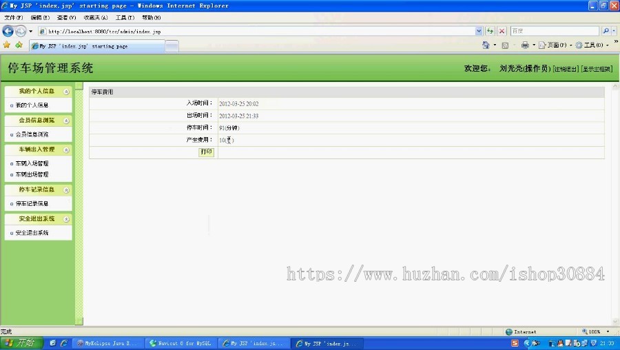Screen dimensions: 620x350
Task: Open the Print dropdown arrow
Action: 534,45
